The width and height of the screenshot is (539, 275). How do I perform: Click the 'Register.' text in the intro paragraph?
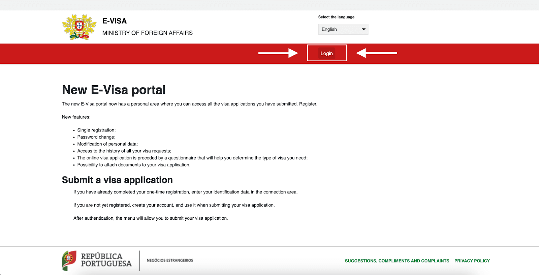click(308, 104)
